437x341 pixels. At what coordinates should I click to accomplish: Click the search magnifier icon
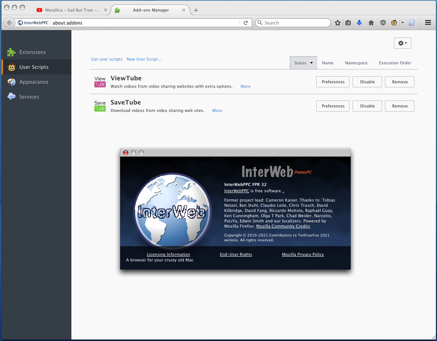click(x=260, y=23)
